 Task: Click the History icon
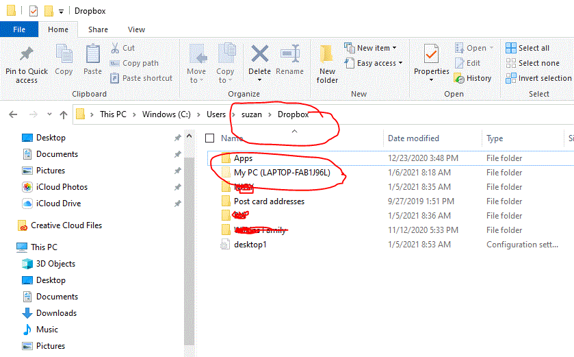(x=459, y=78)
